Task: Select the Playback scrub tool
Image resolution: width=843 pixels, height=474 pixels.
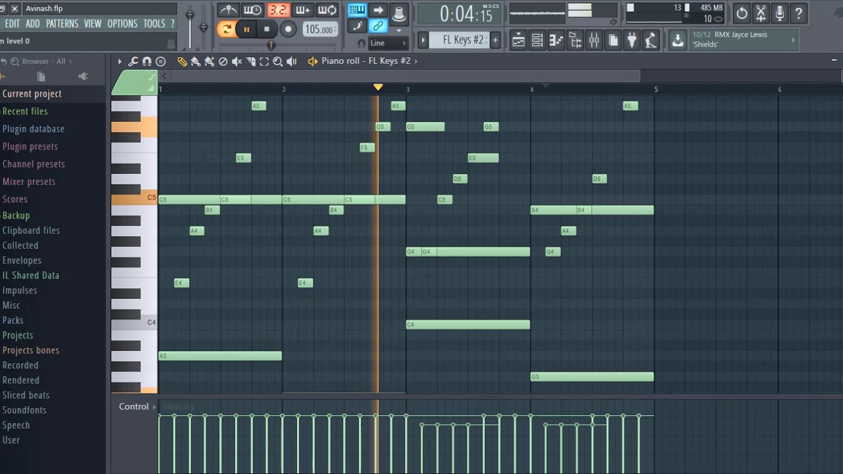Action: 292,61
